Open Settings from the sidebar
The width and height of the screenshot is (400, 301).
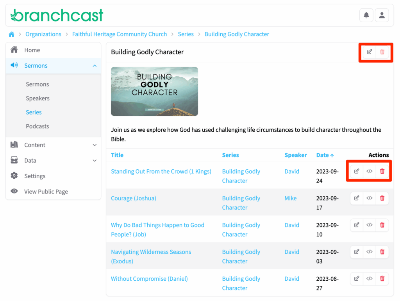[x=35, y=176]
